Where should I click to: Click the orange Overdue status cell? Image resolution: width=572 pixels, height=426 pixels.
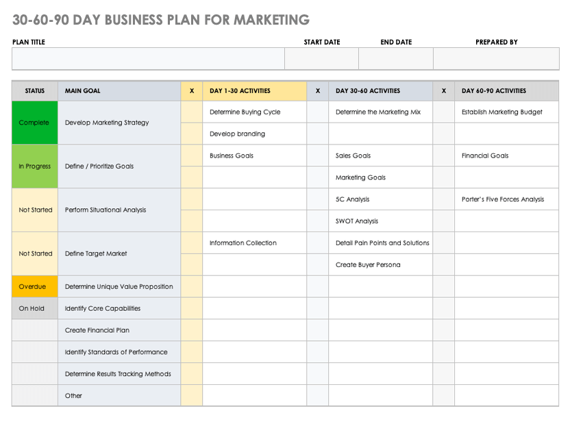click(35, 287)
